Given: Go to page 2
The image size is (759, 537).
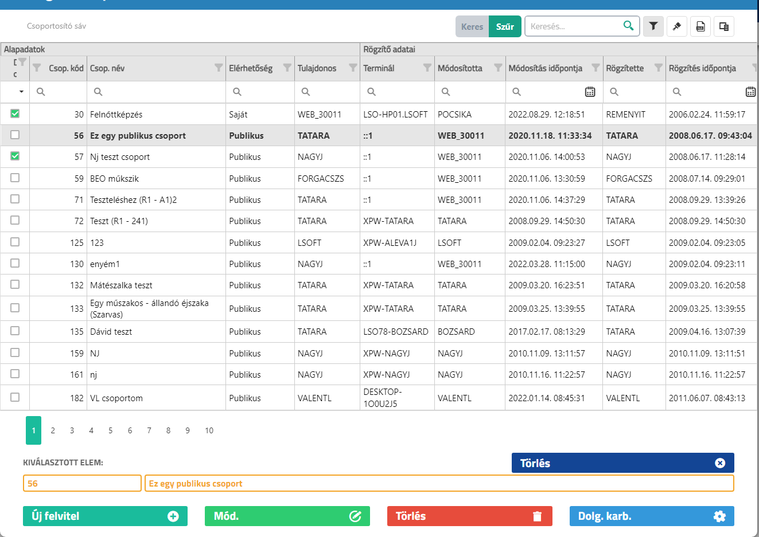Looking at the screenshot, I should (53, 430).
